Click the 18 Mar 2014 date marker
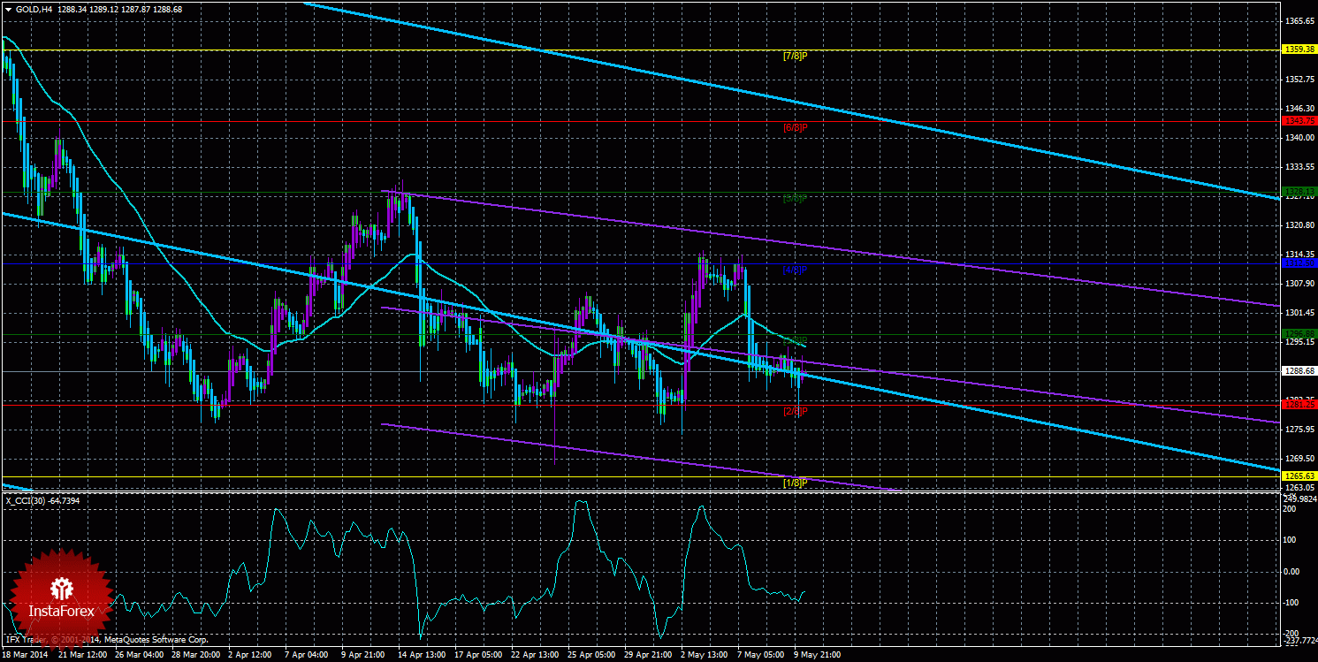1318x662 pixels. pyautogui.click(x=26, y=655)
